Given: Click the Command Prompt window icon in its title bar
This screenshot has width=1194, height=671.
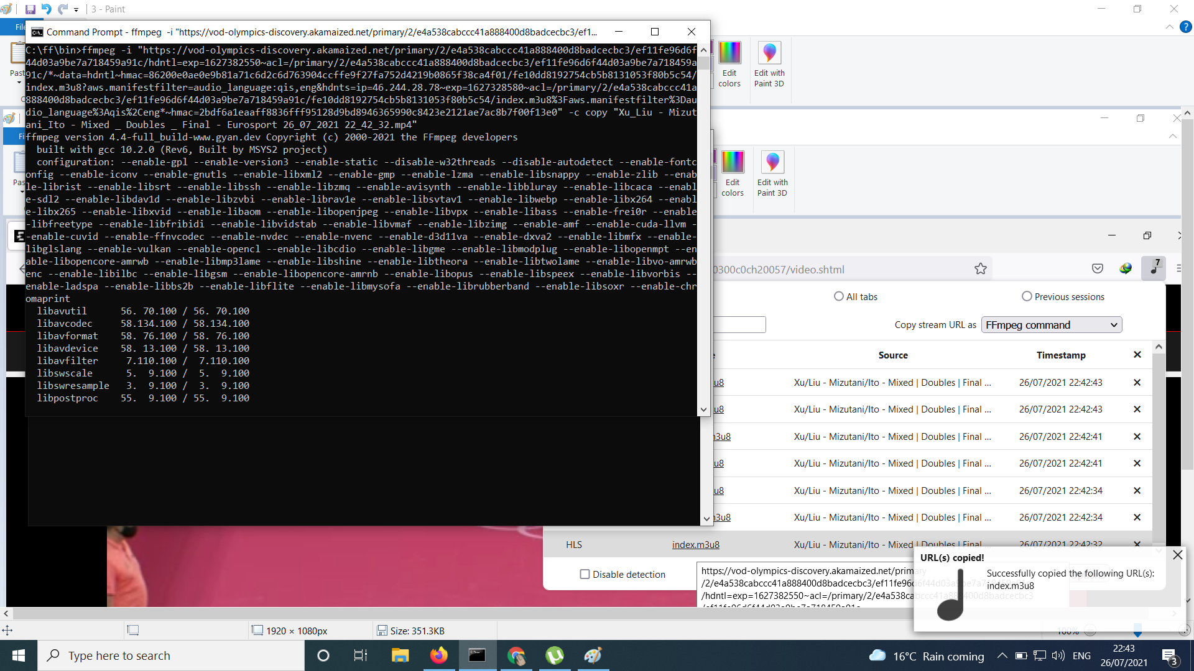Looking at the screenshot, I should (x=37, y=32).
